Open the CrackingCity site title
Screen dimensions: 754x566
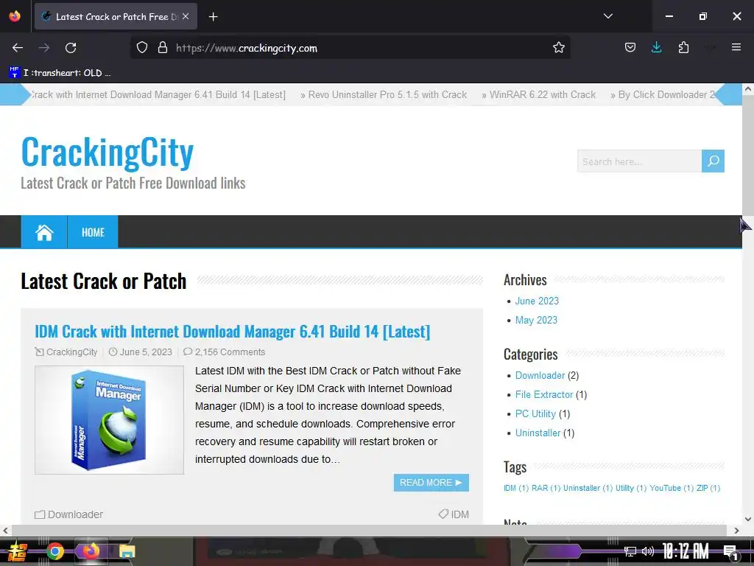pos(108,153)
